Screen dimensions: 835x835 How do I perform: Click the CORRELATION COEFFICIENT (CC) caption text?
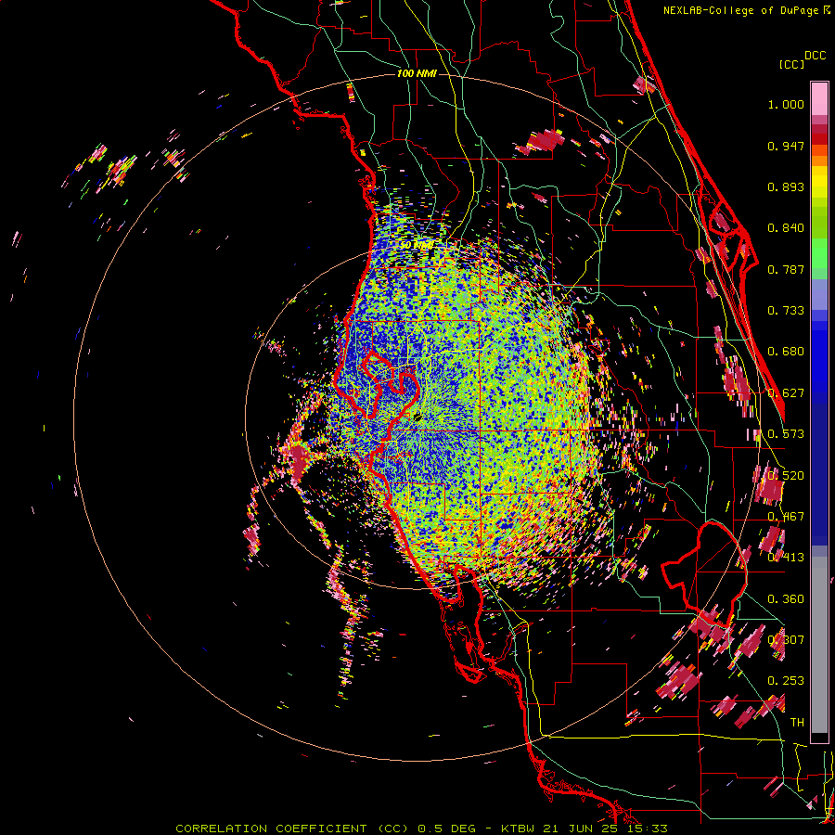290,829
